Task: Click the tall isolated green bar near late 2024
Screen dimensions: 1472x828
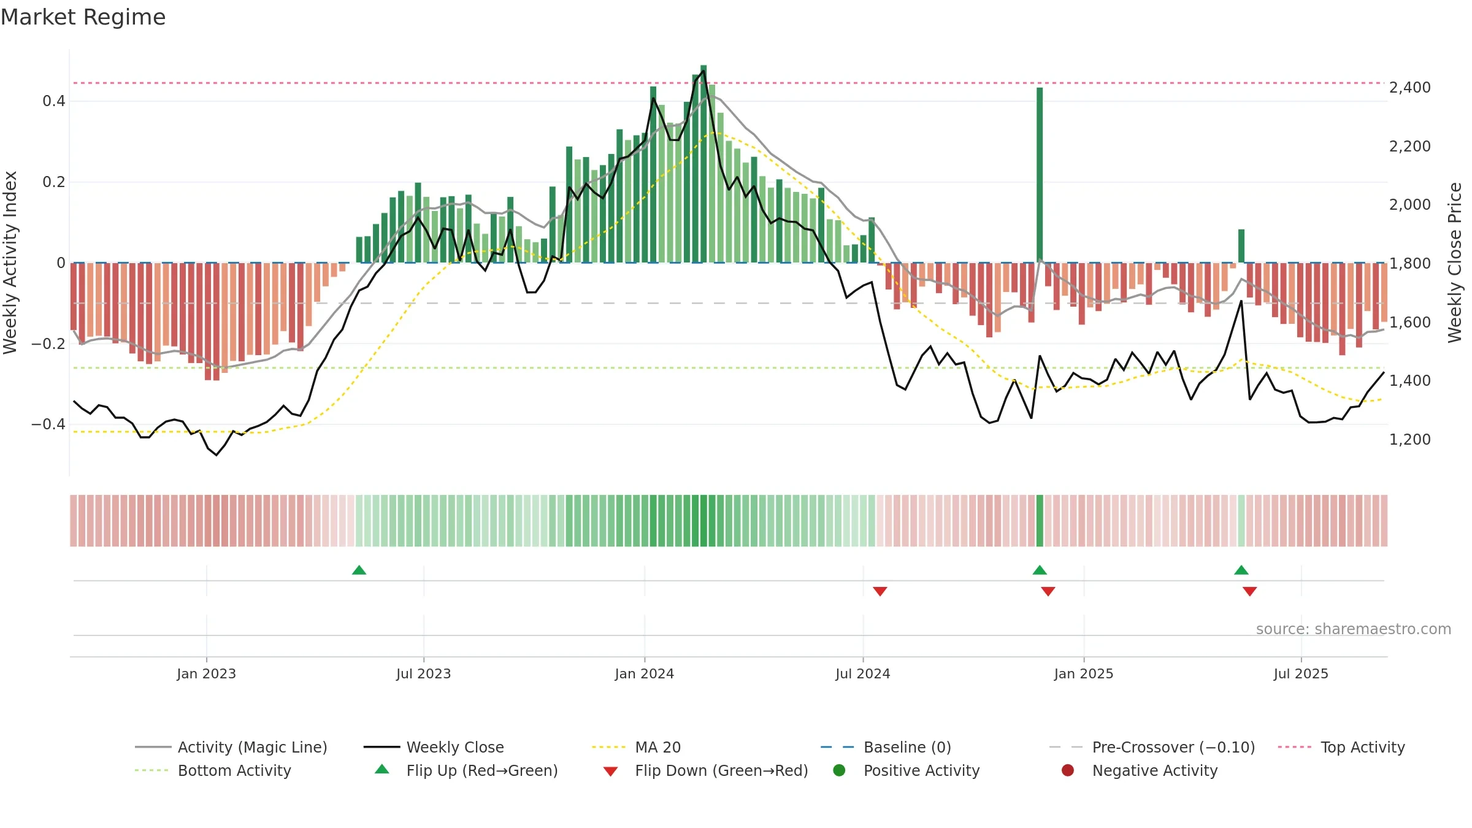Action: (x=1040, y=175)
